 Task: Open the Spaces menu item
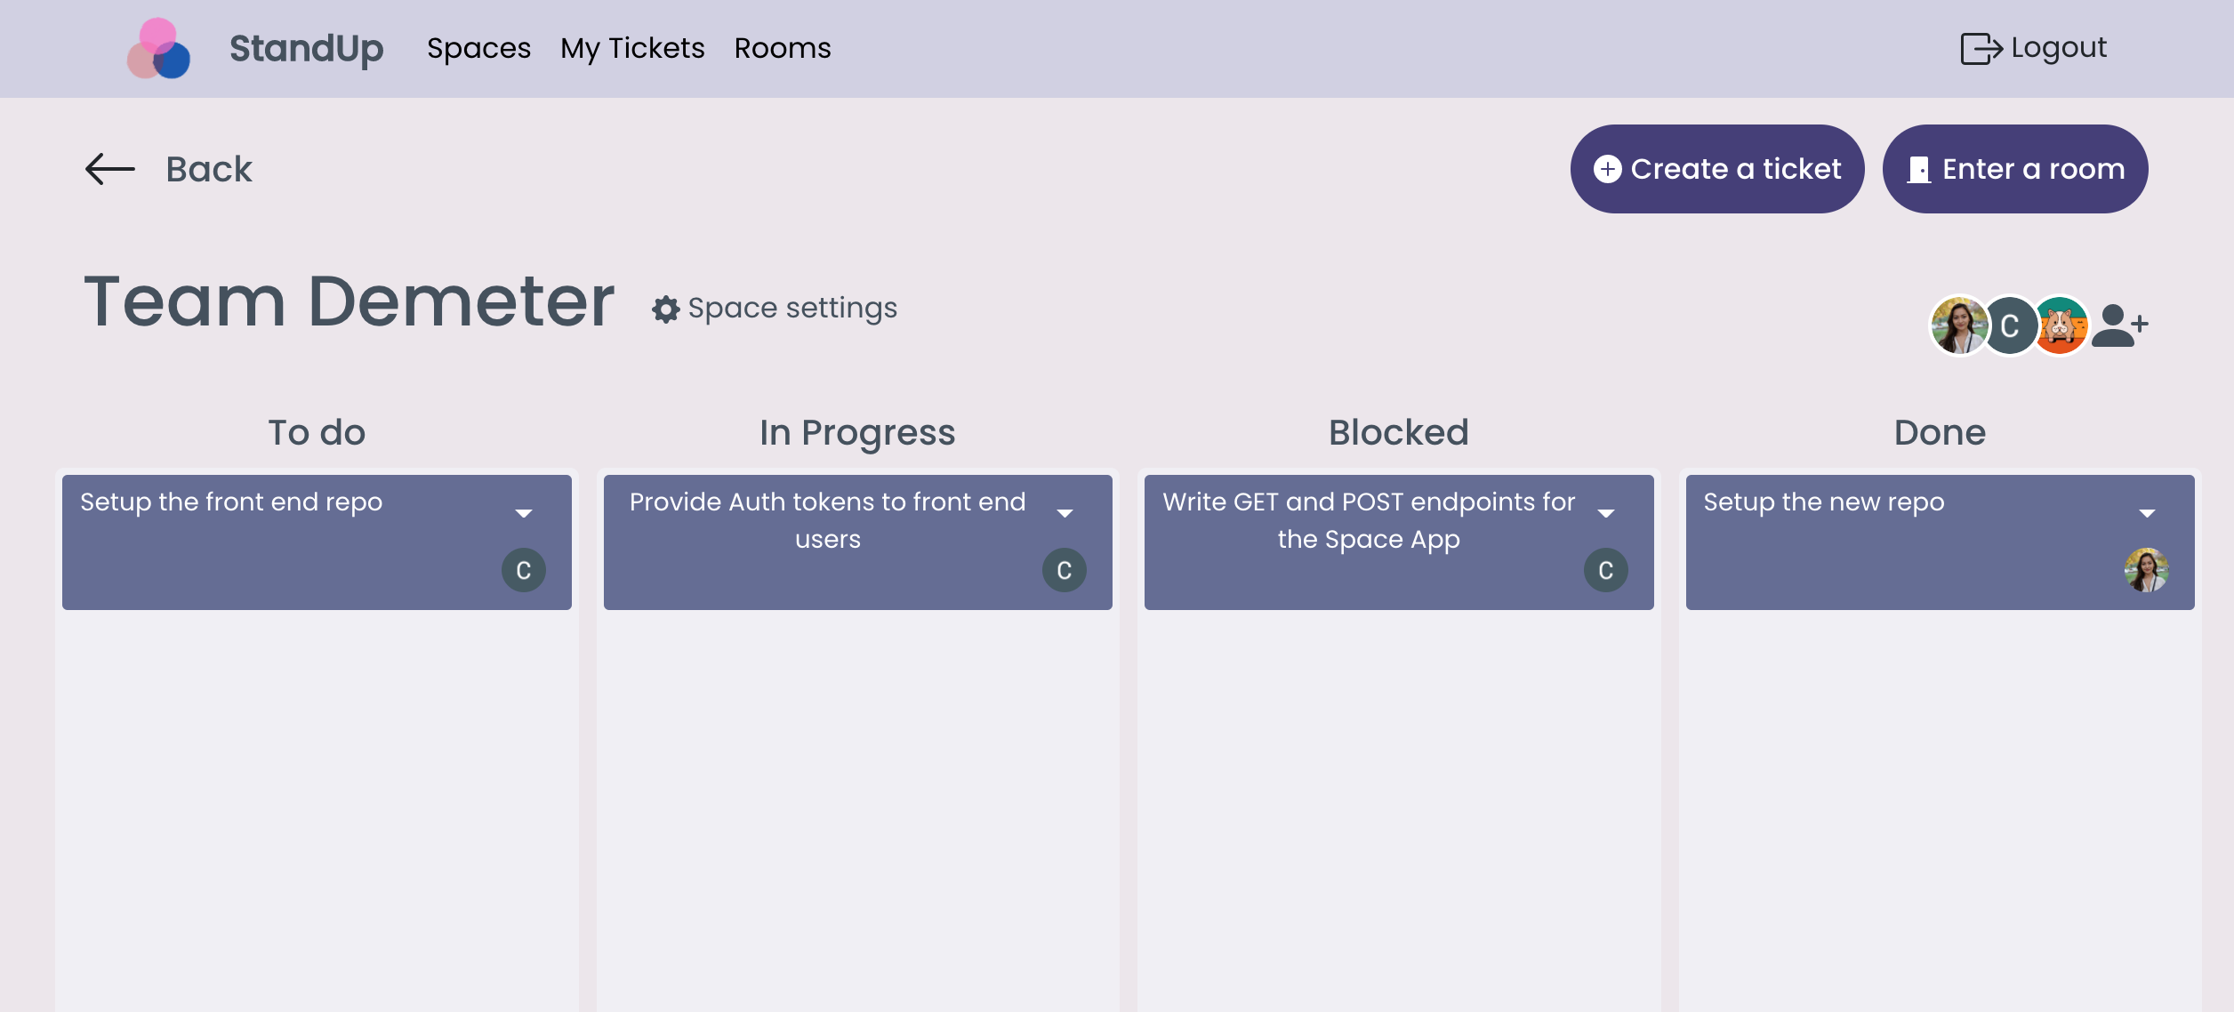tap(478, 48)
